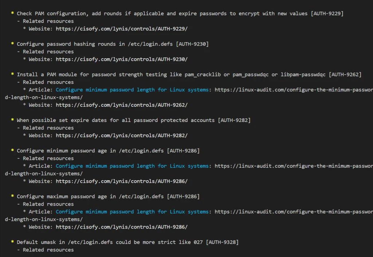Click the [AUTH-9230] test ID tag
Image resolution: width=373 pixels, height=257 pixels.
pyautogui.click(x=192, y=44)
